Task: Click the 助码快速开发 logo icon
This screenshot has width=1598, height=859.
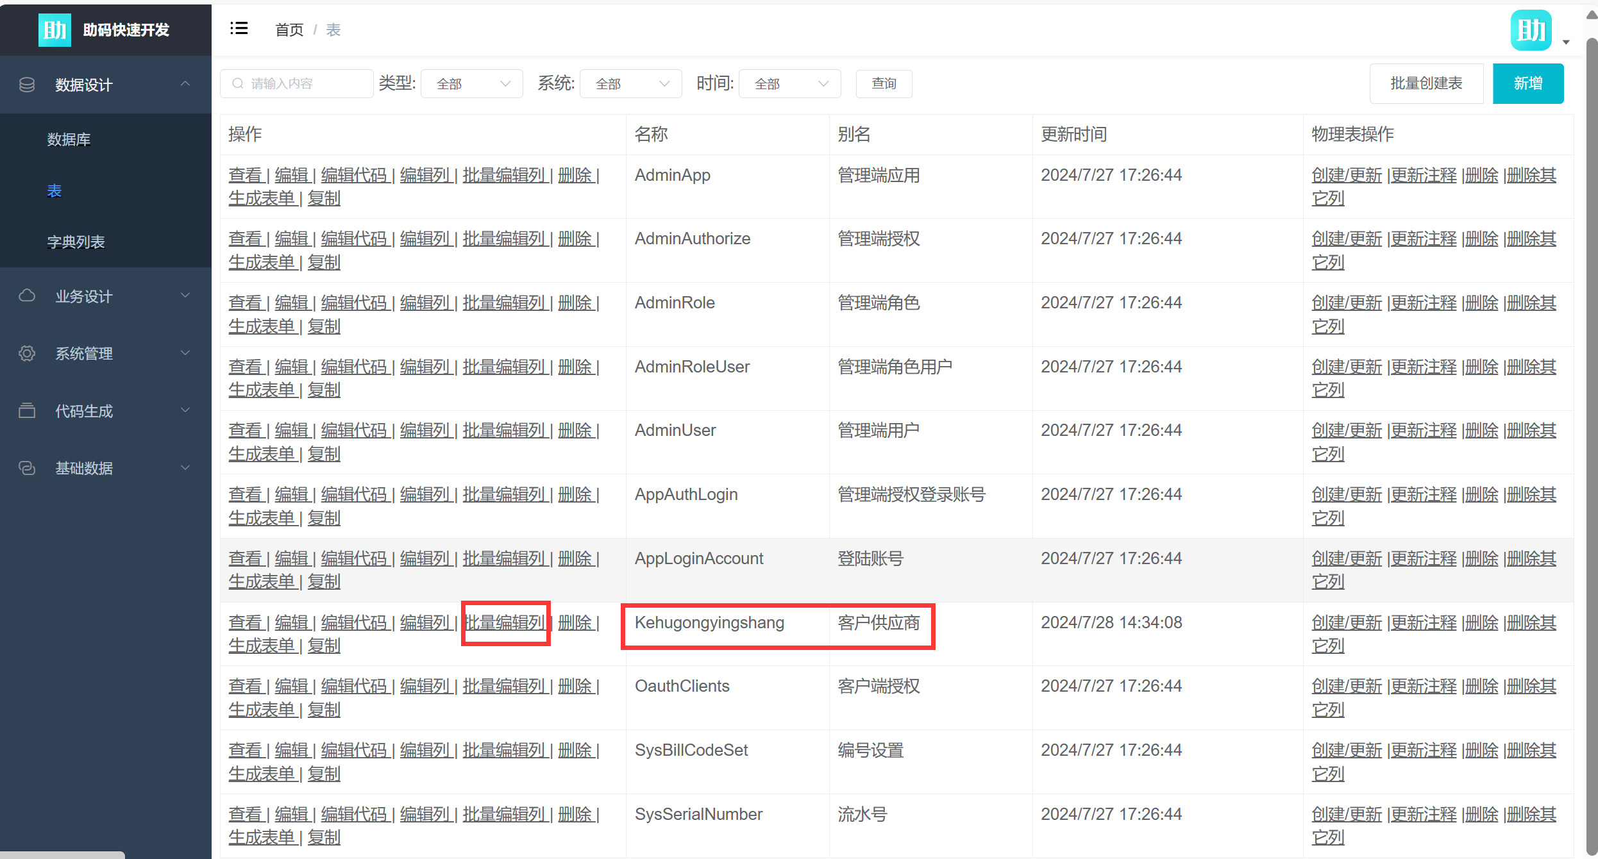Action: [55, 30]
